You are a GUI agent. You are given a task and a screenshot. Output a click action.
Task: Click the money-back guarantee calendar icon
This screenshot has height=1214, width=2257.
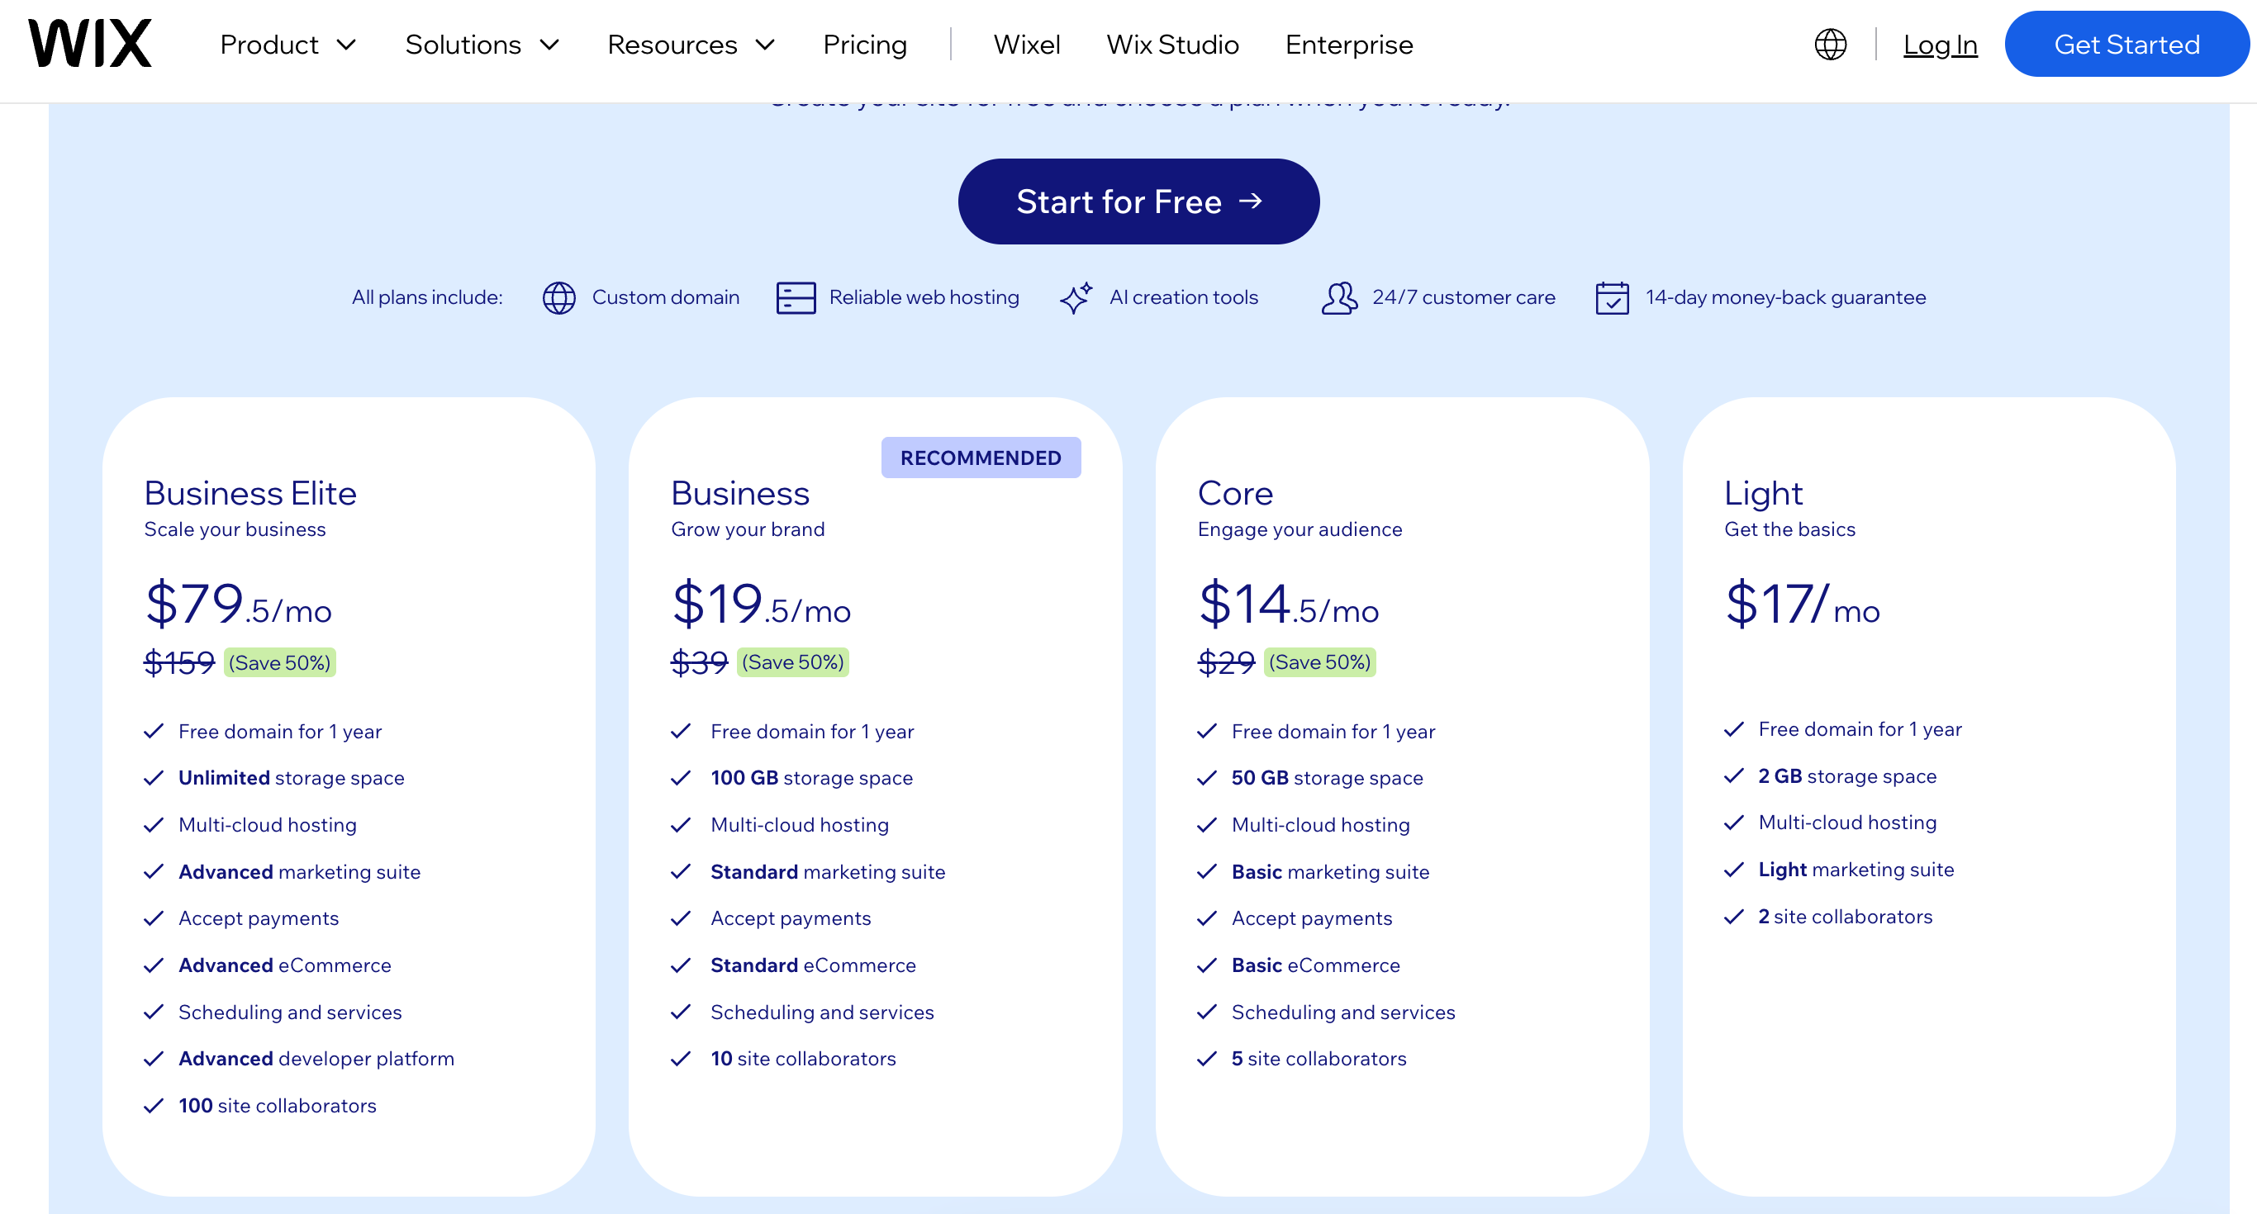click(1612, 297)
